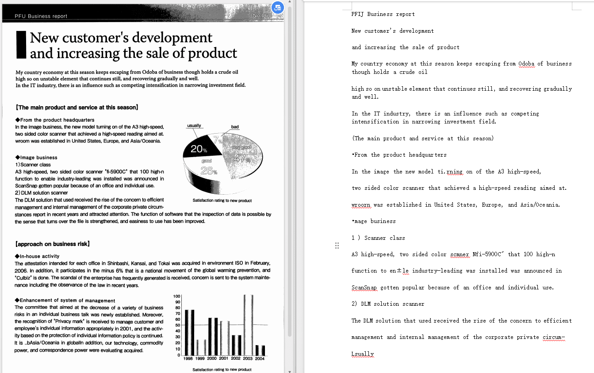Click 'function to en±le industry-leading' line in text pane
This screenshot has width=594, height=373.
(456, 271)
